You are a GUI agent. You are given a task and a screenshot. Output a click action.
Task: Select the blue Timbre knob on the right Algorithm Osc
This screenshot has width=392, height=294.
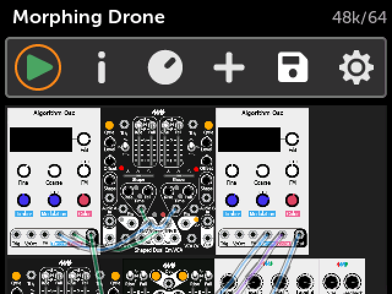coord(232,200)
